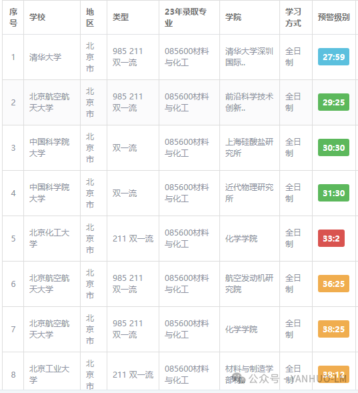The image size is (358, 393).
Task: Click 清华大学深圳国际.. college cell
Action: click(x=249, y=57)
